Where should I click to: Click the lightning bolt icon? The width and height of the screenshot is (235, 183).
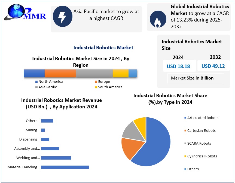click(x=62, y=17)
